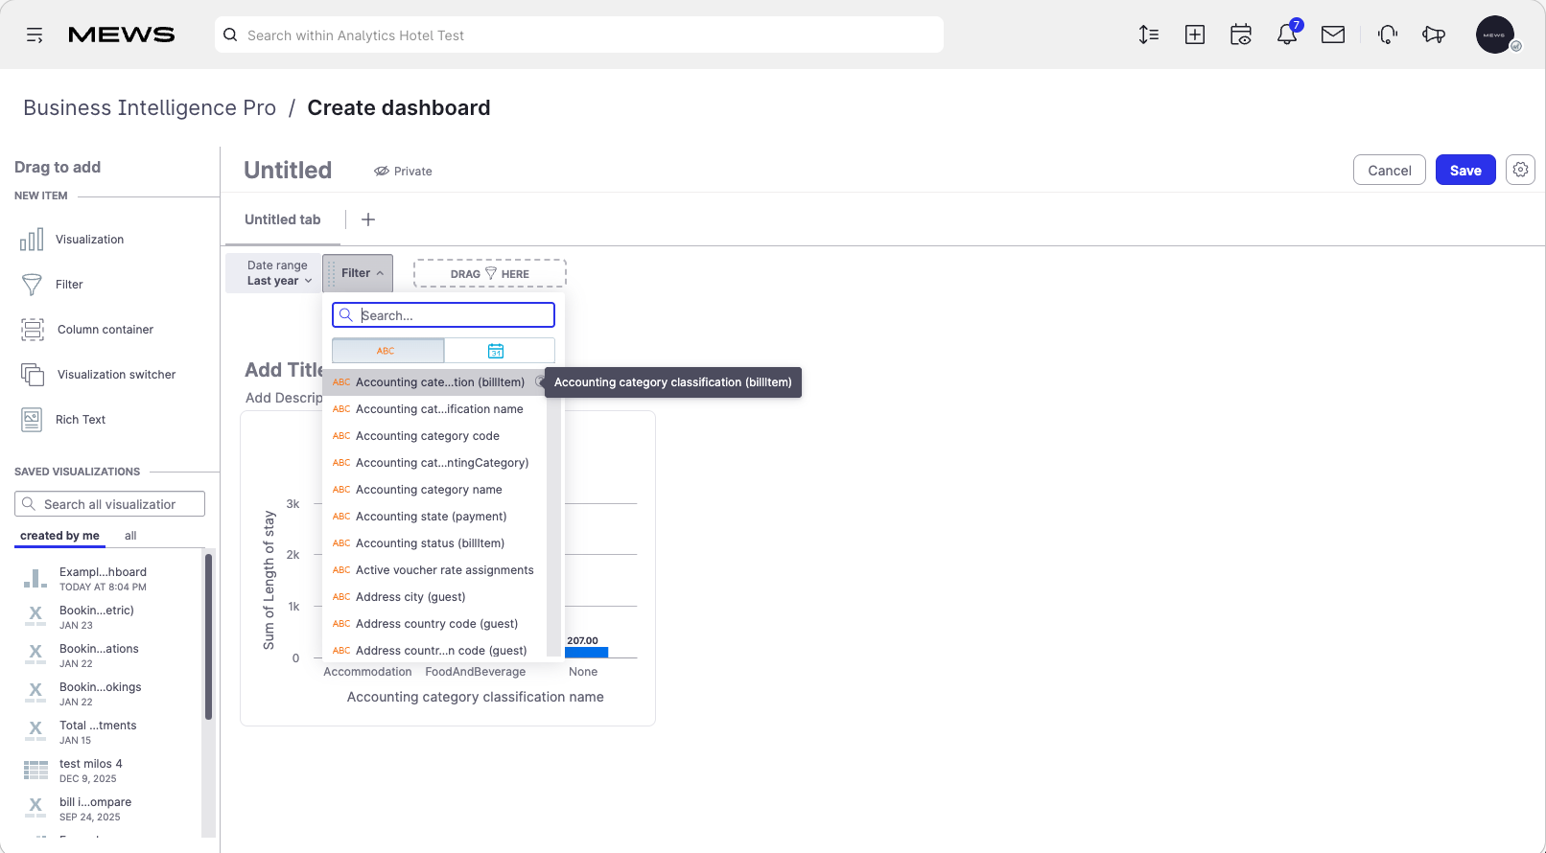This screenshot has width=1546, height=853.
Task: Choose Address country code (guest) option
Action: (x=434, y=624)
